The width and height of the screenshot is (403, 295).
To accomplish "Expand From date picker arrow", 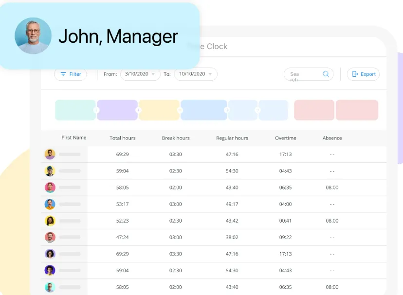I will click(153, 74).
